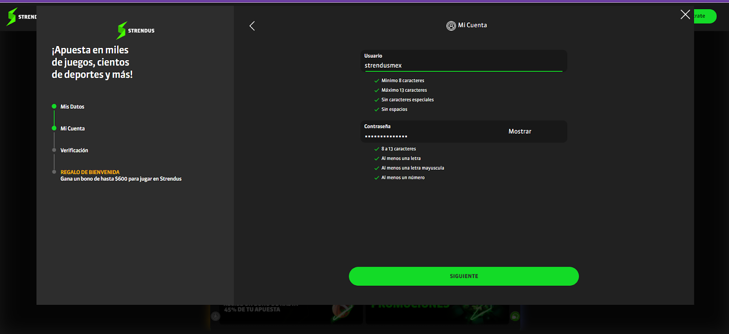Click checkmark beside Sin espacios
Image resolution: width=729 pixels, height=334 pixels.
(377, 110)
